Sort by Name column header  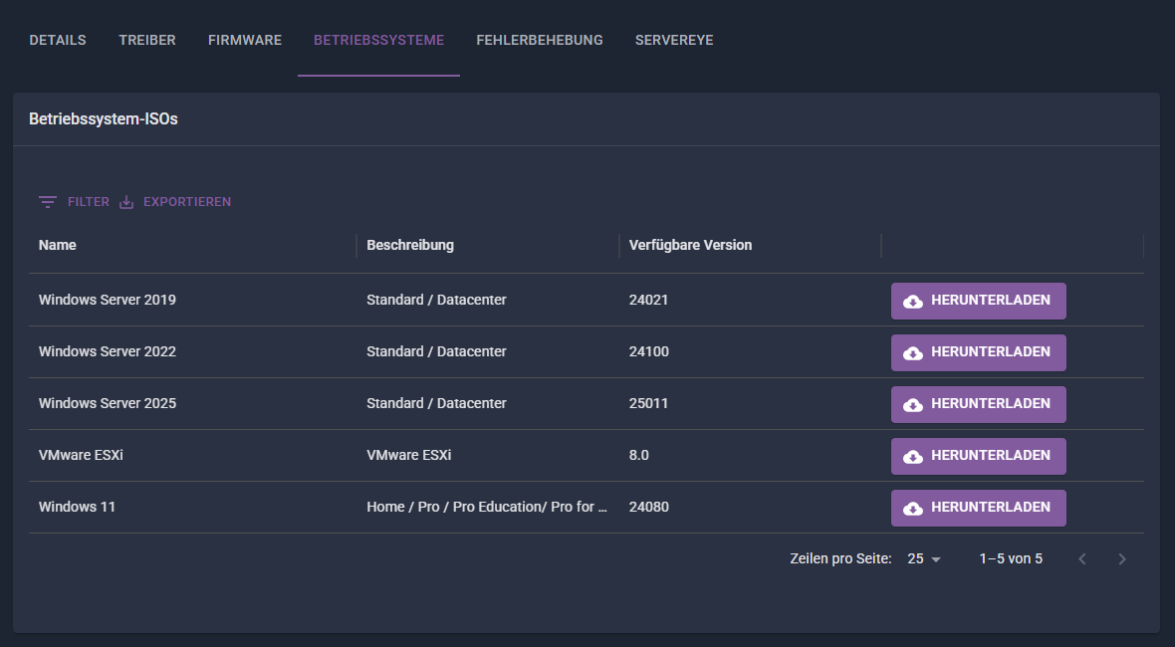click(58, 245)
